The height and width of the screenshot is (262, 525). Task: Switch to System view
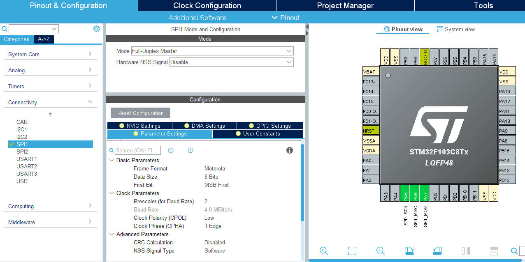(456, 29)
